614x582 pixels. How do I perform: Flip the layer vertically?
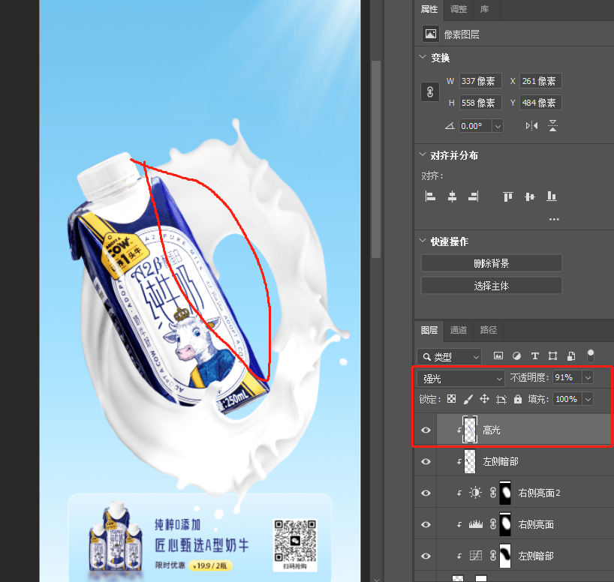point(552,126)
